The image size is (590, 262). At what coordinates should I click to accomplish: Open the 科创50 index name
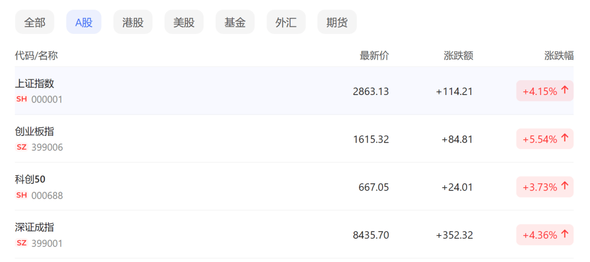[30, 180]
